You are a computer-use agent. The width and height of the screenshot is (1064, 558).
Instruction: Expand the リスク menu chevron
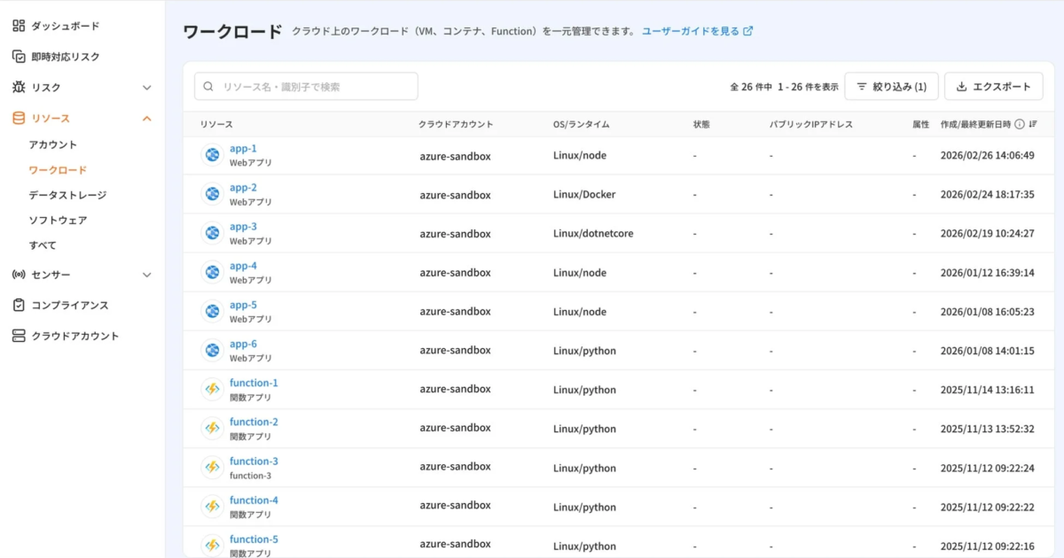(x=147, y=88)
